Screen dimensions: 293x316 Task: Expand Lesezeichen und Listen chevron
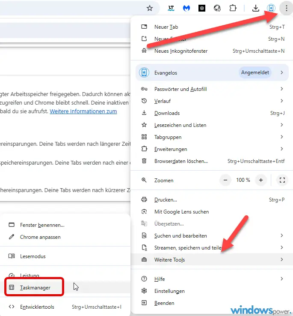282,125
